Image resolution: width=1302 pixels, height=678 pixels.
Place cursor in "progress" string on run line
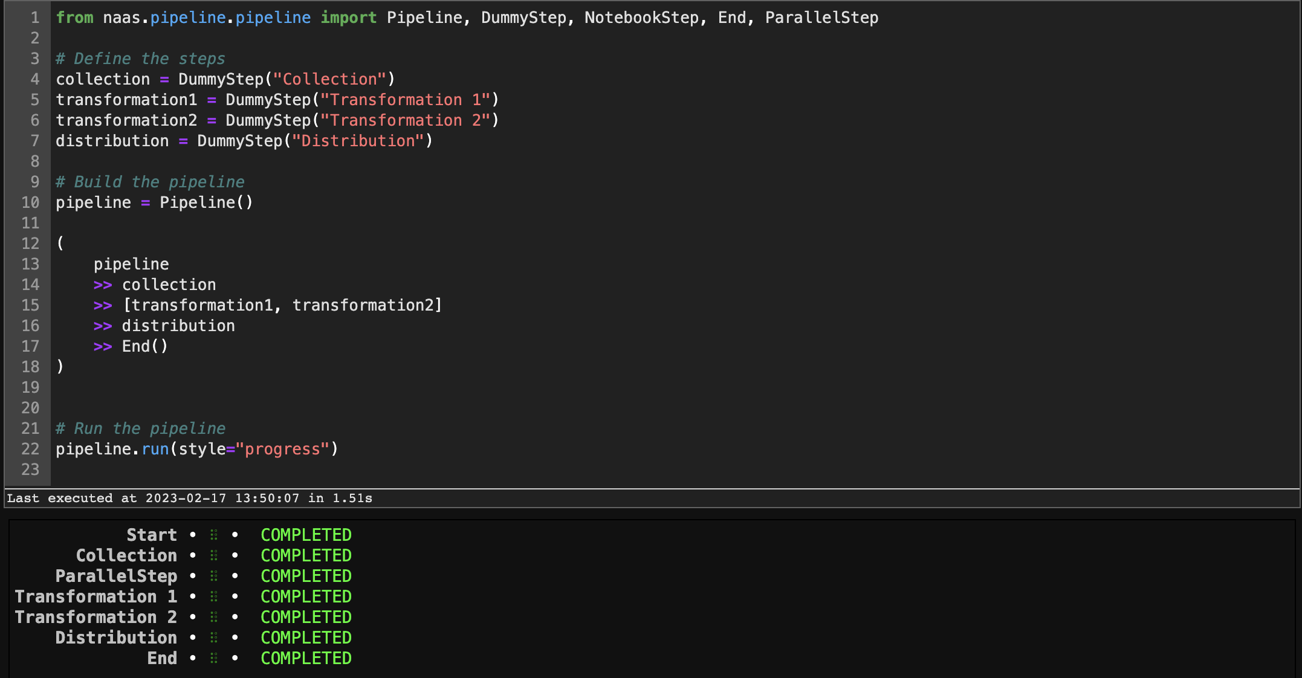tap(282, 449)
